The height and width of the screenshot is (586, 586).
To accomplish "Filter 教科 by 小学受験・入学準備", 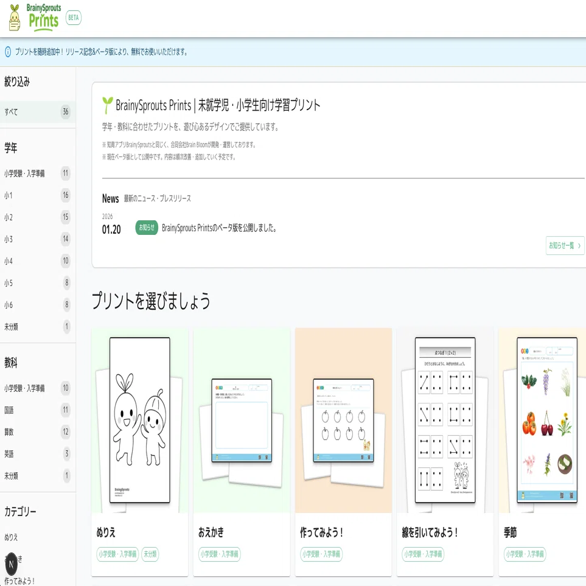I will [38, 388].
